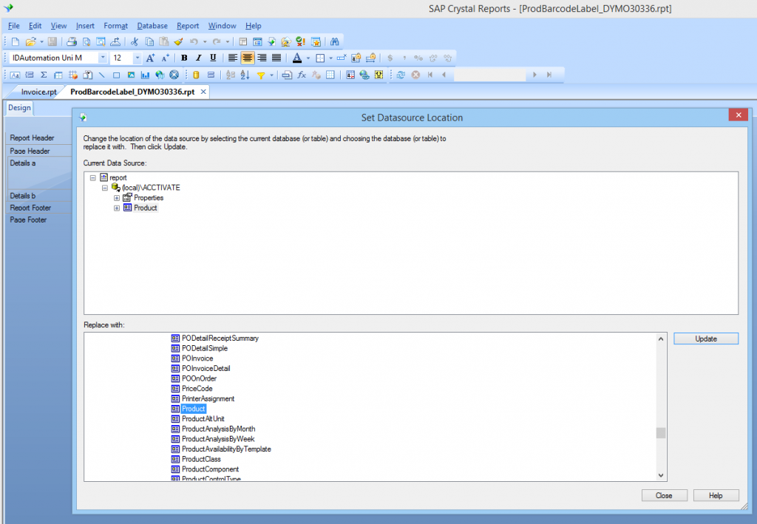This screenshot has width=757, height=524.
Task: Click the Cut scissors icon
Action: pos(135,42)
